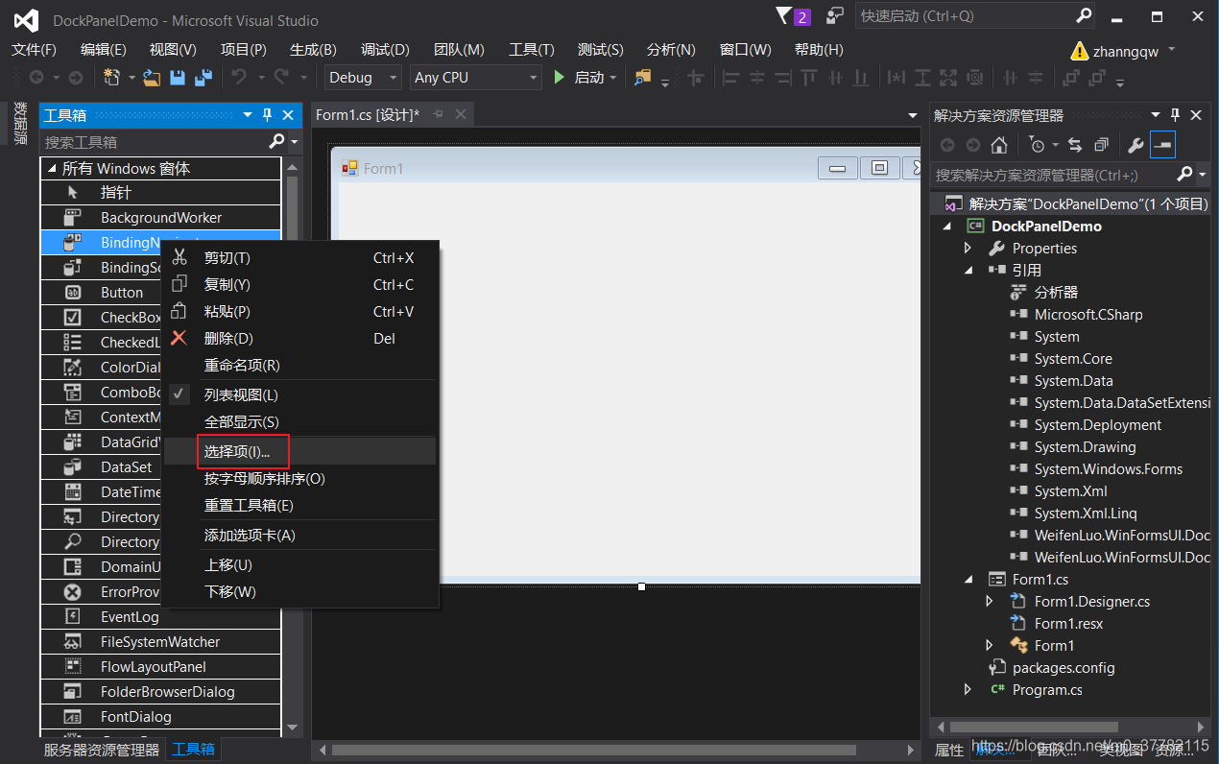Open the feedback icon in title bar

click(835, 15)
